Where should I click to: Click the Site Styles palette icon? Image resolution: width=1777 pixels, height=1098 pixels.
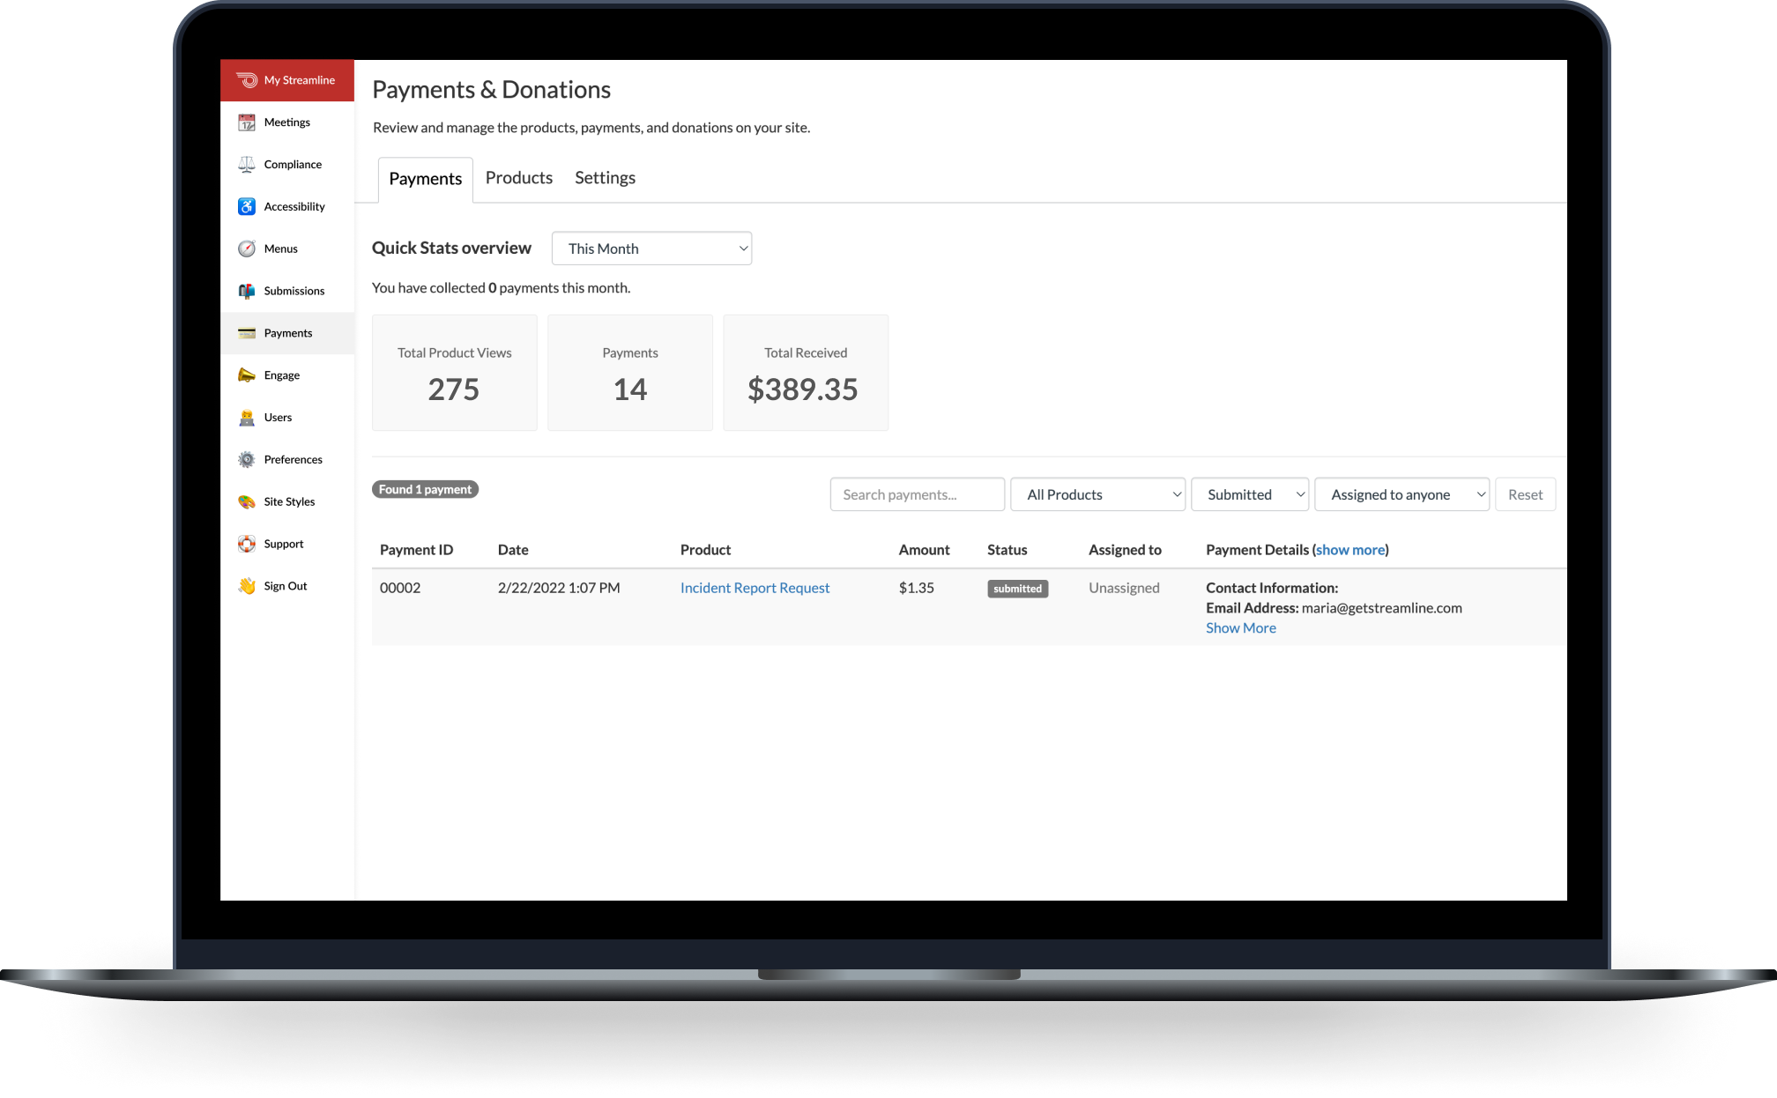point(247,502)
